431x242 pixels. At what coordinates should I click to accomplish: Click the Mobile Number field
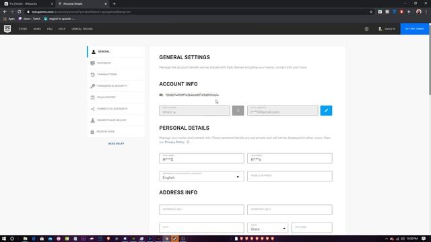290,176
